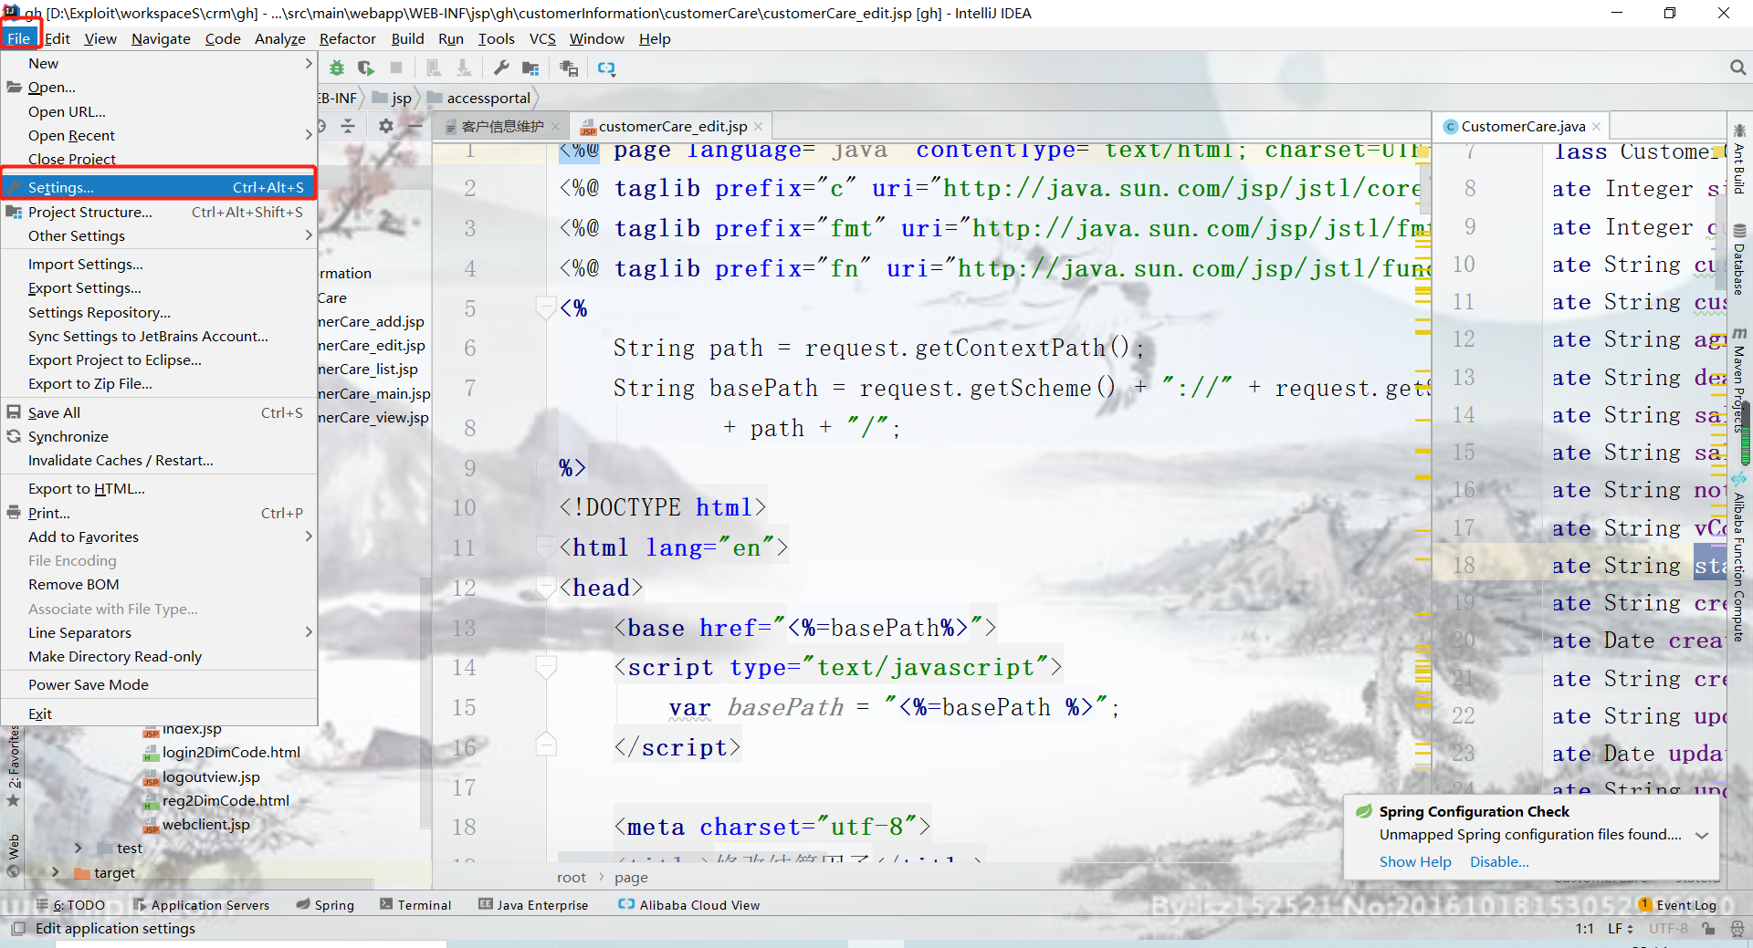The image size is (1753, 948).
Task: Open Alibaba Function Compute side panel
Action: [1739, 557]
